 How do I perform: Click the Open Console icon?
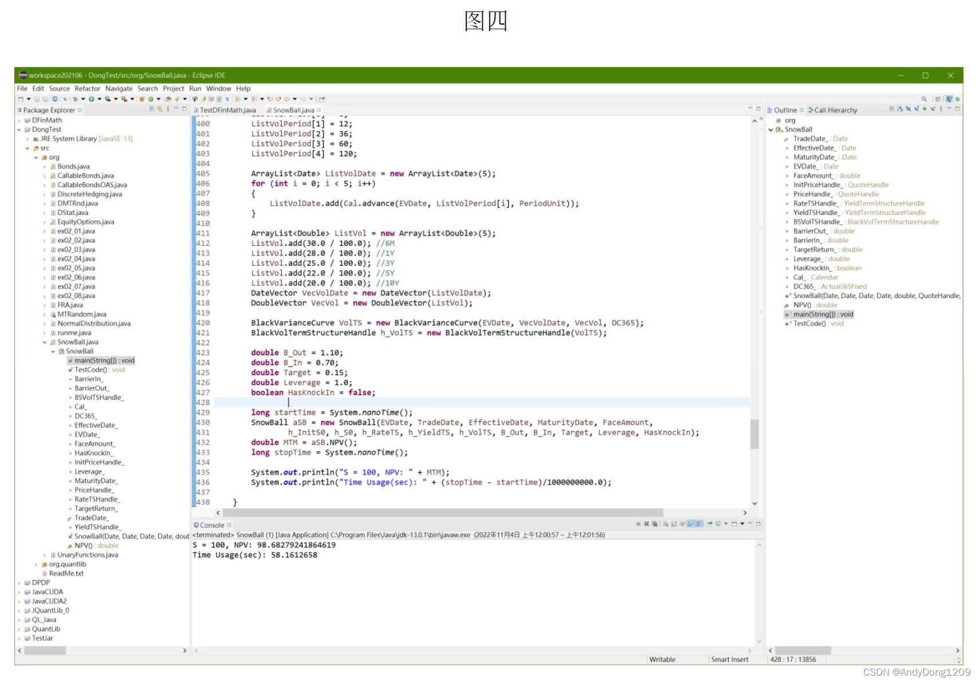tap(734, 524)
